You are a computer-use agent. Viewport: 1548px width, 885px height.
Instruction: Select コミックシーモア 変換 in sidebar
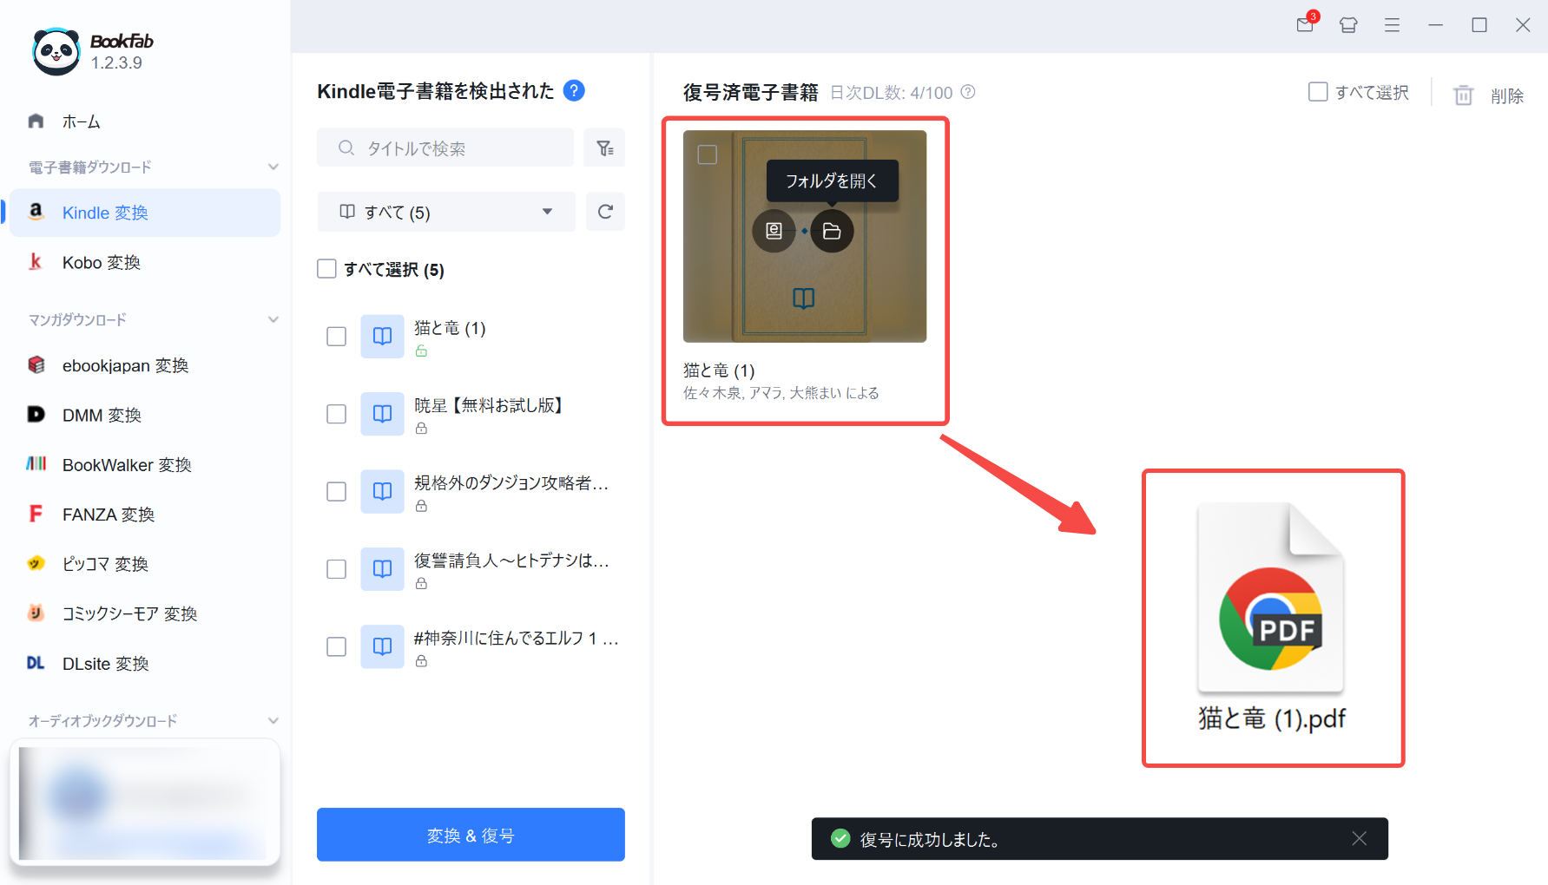(x=144, y=613)
